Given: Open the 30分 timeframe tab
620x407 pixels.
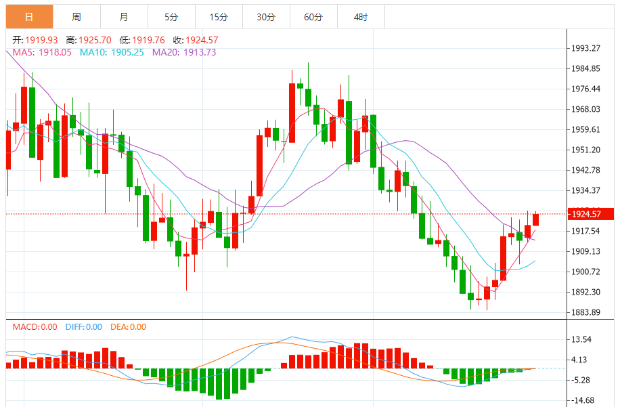Looking at the screenshot, I should pos(266,17).
